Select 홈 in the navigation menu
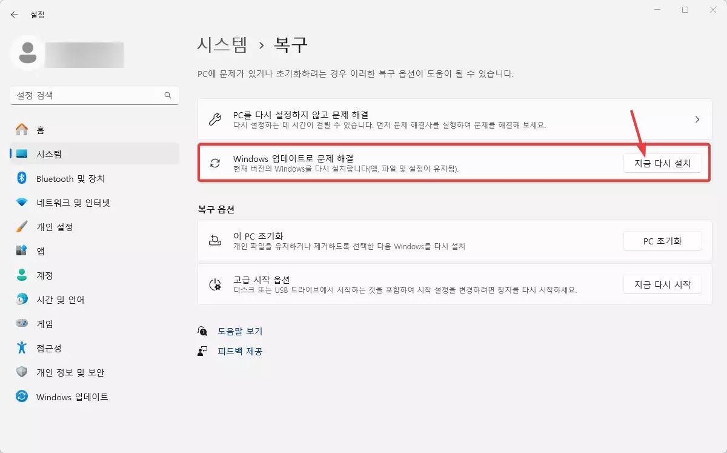Viewport: 727px width, 453px height. pyautogui.click(x=39, y=130)
